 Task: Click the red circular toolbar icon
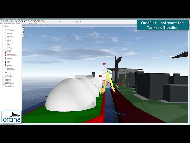(x=39, y=22)
